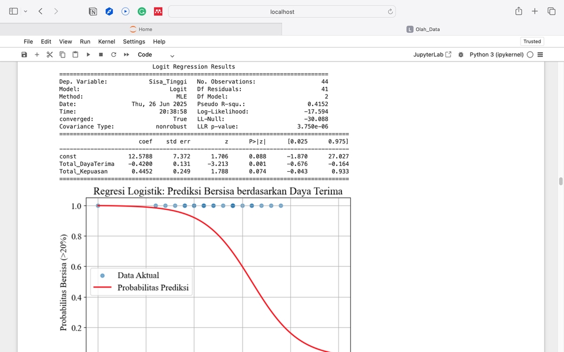564x352 pixels.
Task: Interrupt the kernel with the stop button
Action: coord(101,55)
